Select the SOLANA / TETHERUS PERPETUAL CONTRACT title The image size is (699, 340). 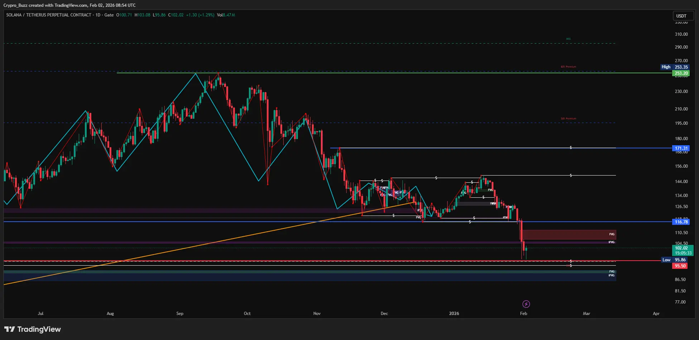tap(49, 15)
